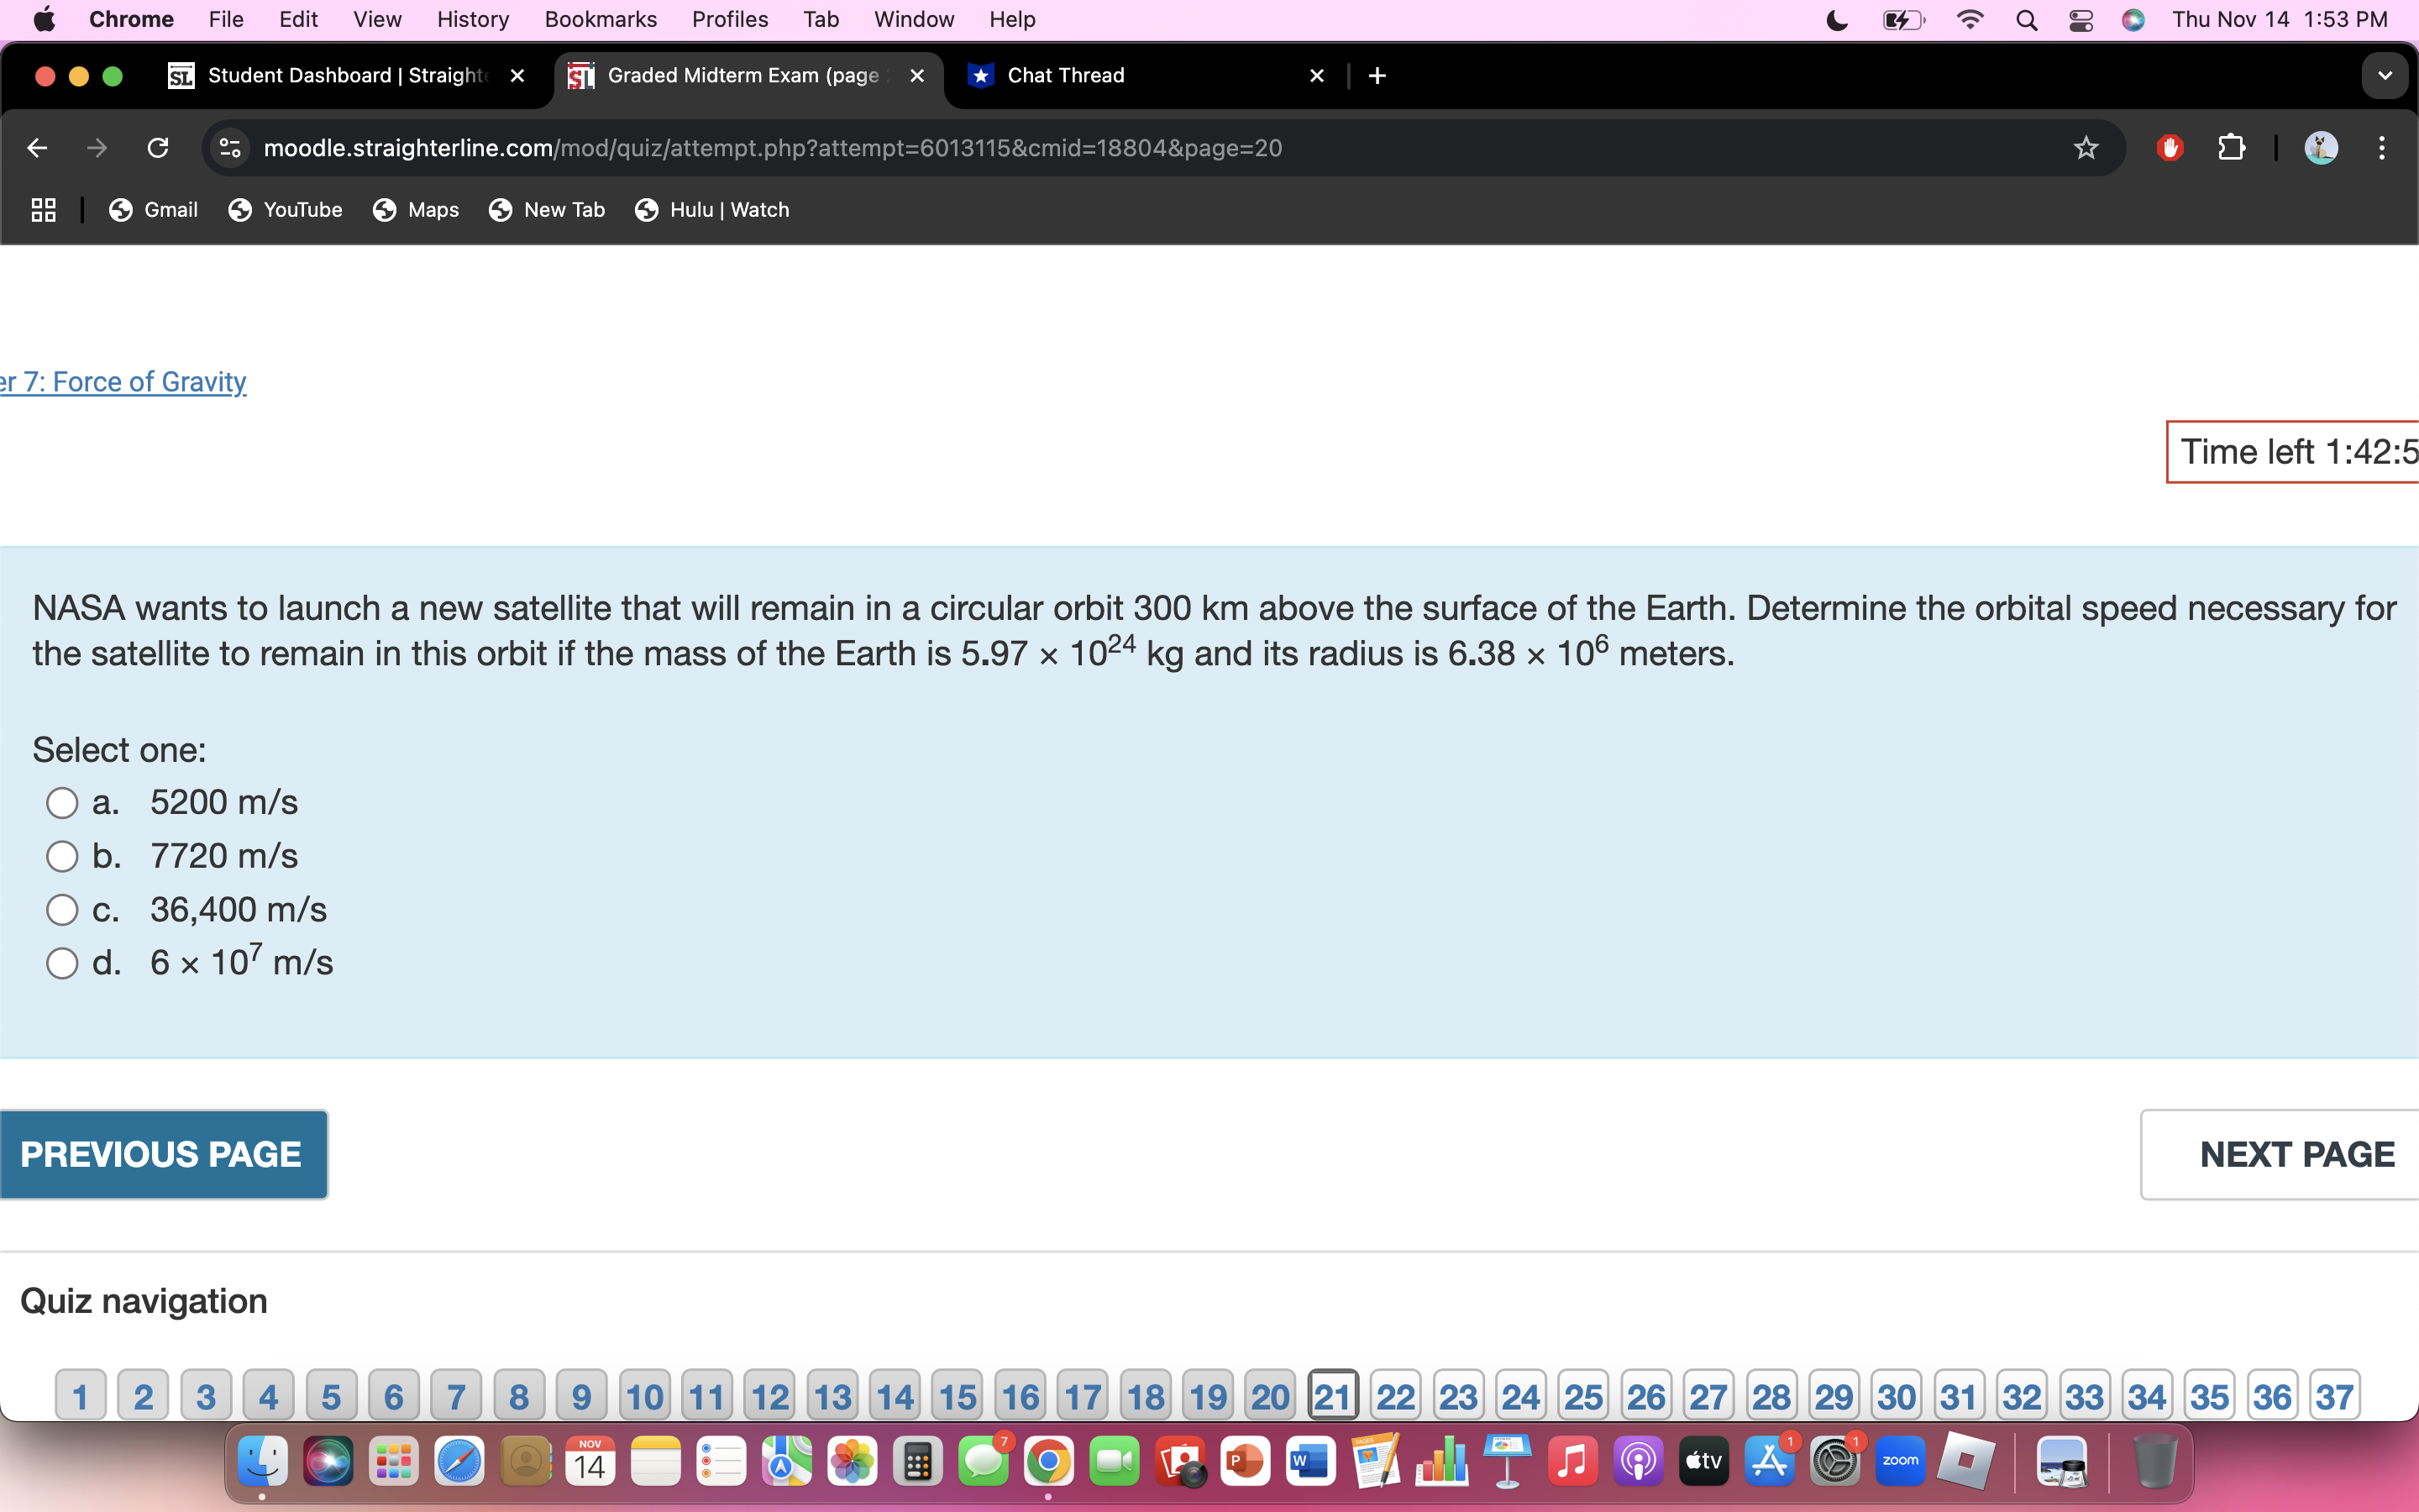The width and height of the screenshot is (2419, 1512).
Task: Select answer a. 5200 m/s
Action: click(x=62, y=802)
